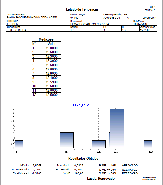Screen dimensions: 163x185
Task: Select the Média value 12,5058
Action: [x=36, y=166]
